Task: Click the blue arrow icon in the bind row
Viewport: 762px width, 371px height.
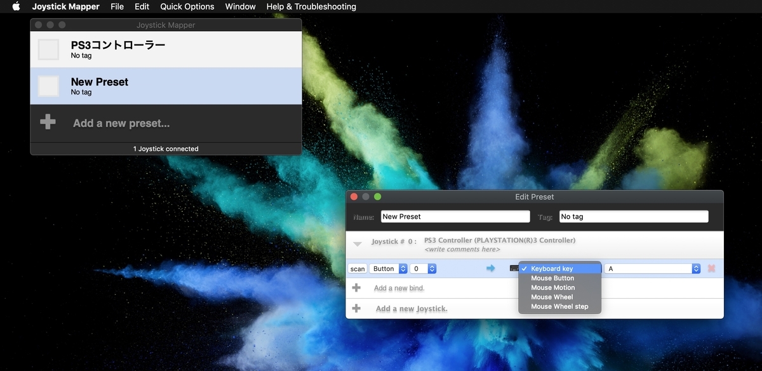Action: (490, 269)
